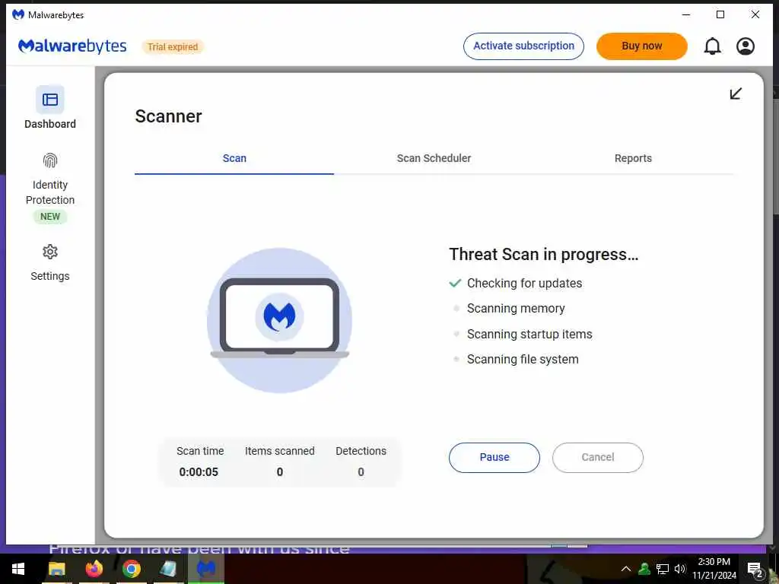This screenshot has width=779, height=584.
Task: Switch to the Scan Scheduler tab
Action: 434,158
